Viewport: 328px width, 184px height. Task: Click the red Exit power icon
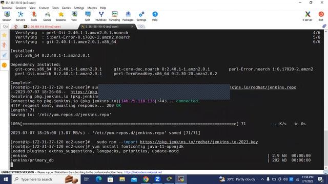[x=321, y=16]
